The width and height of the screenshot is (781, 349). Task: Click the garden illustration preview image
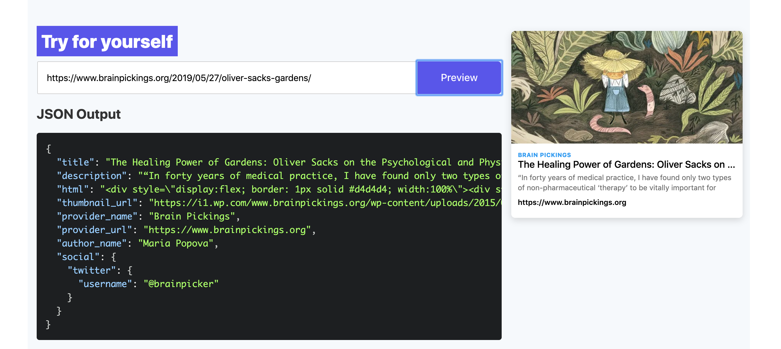[x=626, y=87]
